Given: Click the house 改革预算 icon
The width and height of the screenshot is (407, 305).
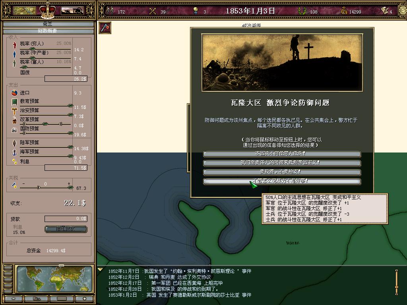Looking at the screenshot, I should [x=14, y=120].
